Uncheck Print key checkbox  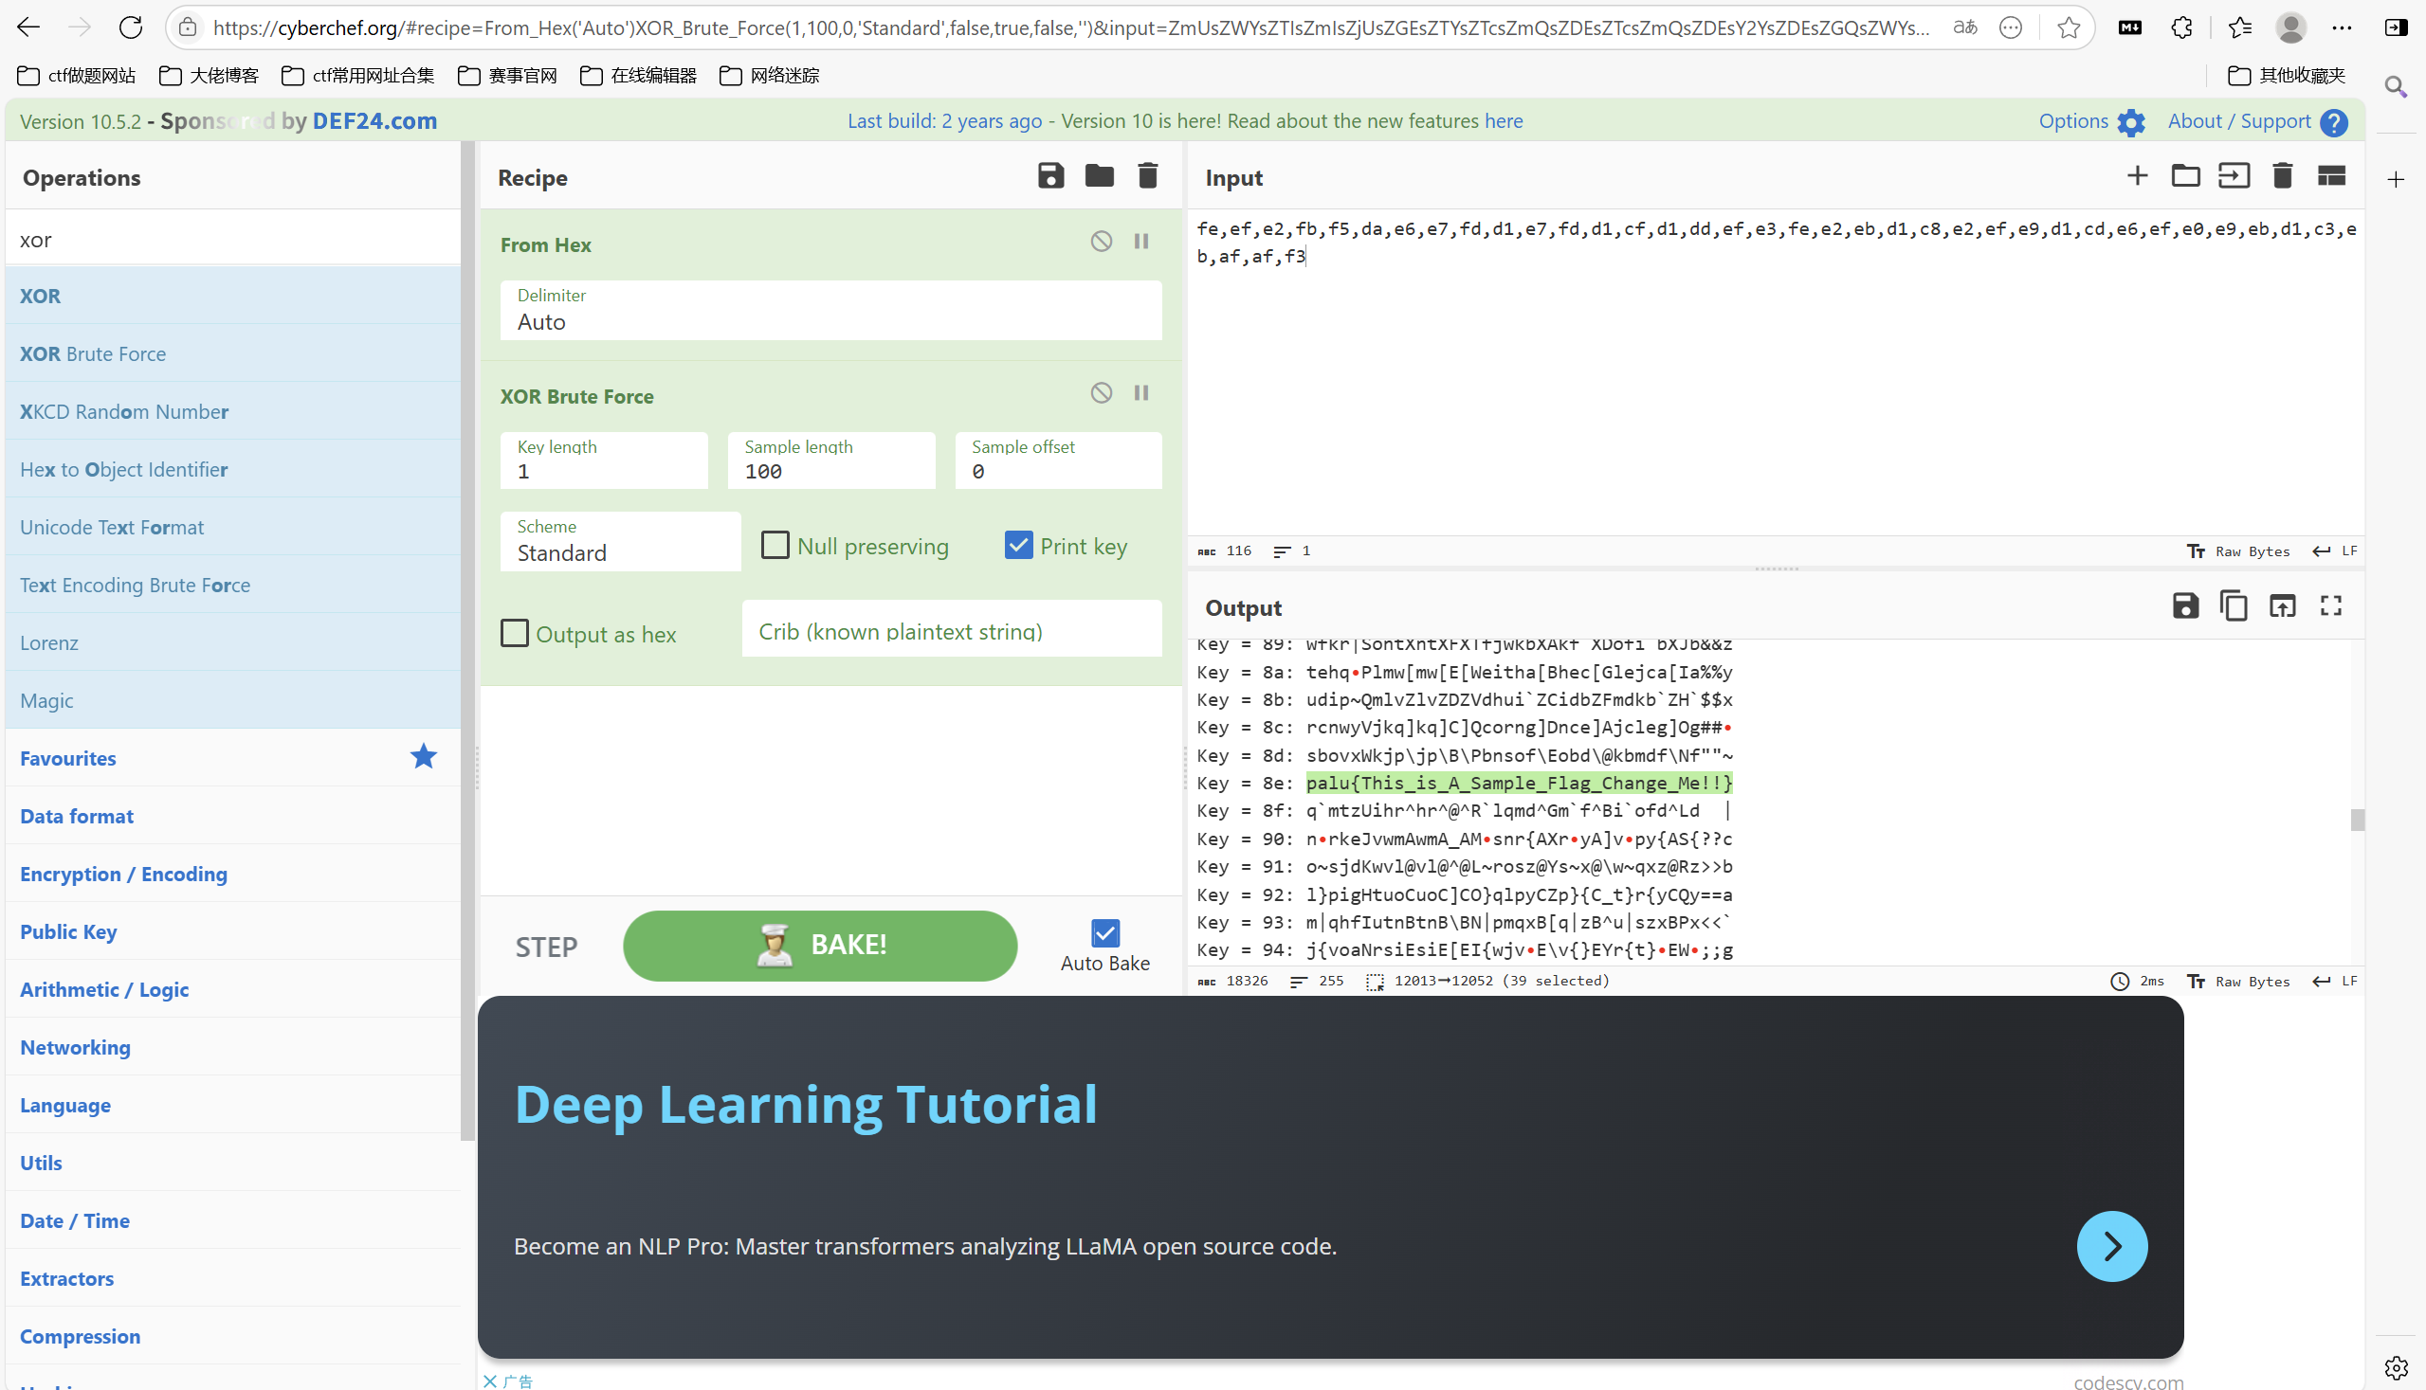tap(1018, 545)
